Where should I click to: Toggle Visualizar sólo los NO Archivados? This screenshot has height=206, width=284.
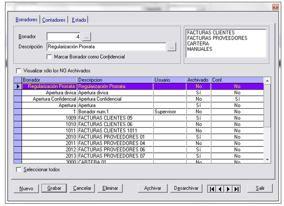[19, 70]
